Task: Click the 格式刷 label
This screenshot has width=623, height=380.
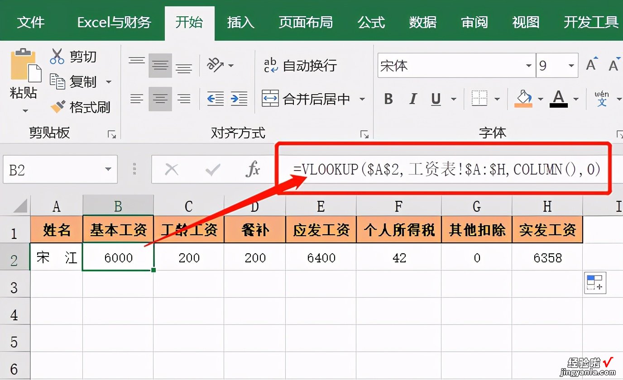Action: click(x=90, y=107)
